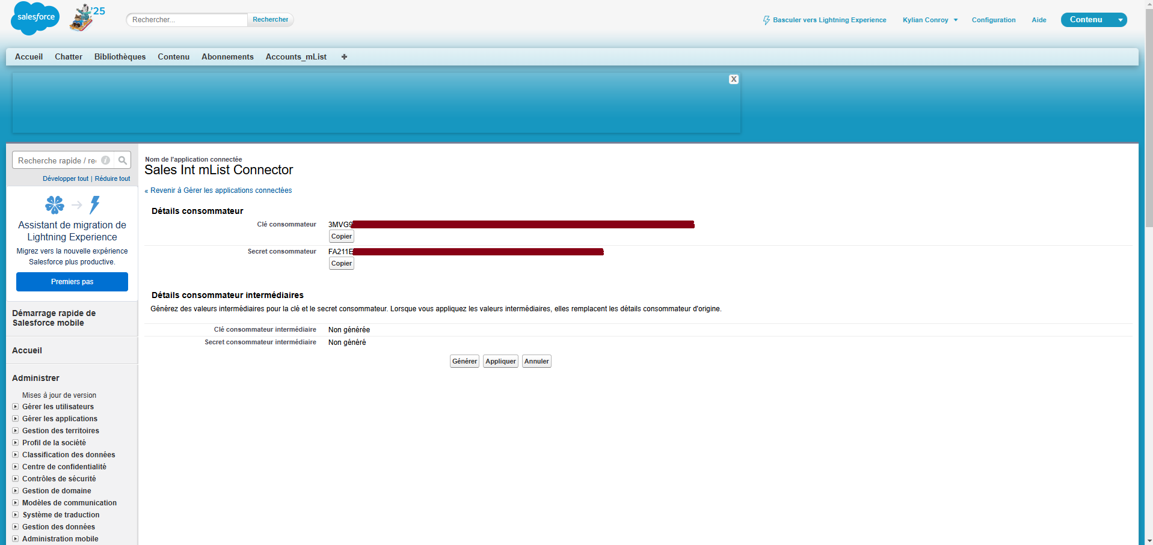The width and height of the screenshot is (1153, 545).
Task: Open the Aide help link
Action: coord(1039,20)
